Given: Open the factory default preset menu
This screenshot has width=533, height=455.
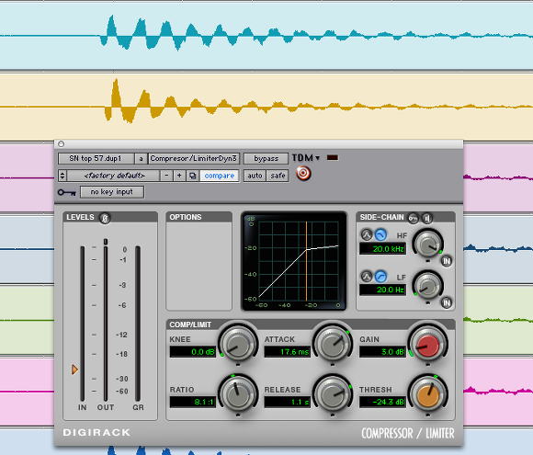Looking at the screenshot, I should [x=114, y=176].
